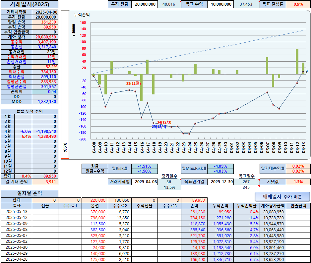Select the 목표 수익 value 10,000,000
This screenshot has width=311, height=263.
pos(220,4)
